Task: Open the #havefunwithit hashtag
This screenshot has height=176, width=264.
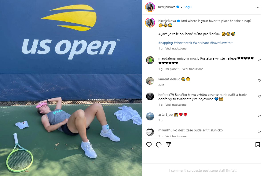Action: [221, 43]
